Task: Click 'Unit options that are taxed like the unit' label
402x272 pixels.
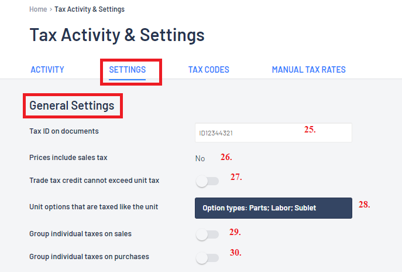Action: [94, 207]
